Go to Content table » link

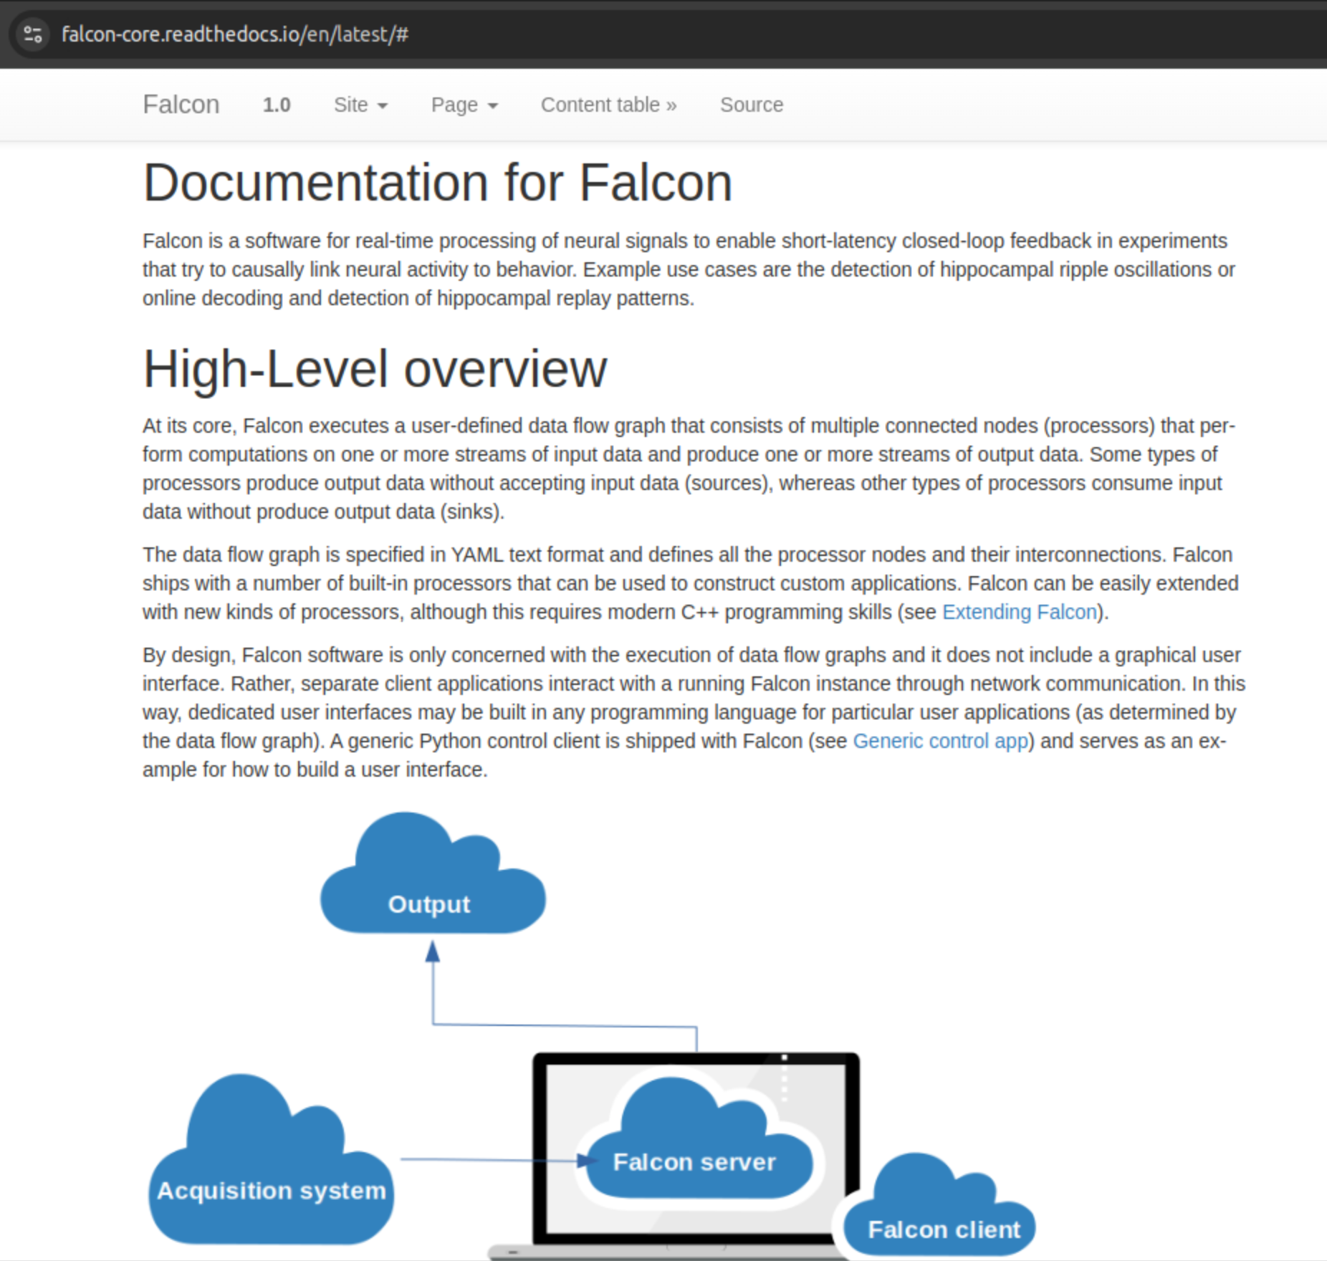click(x=608, y=105)
